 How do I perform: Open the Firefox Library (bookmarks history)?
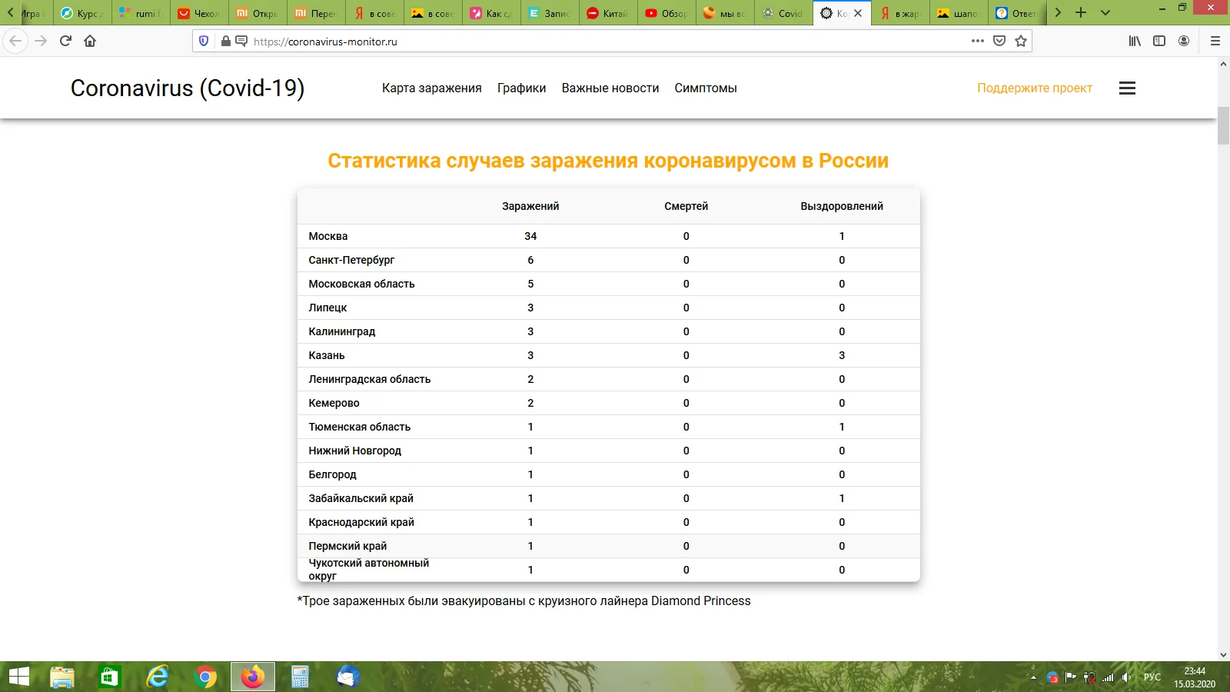tap(1133, 42)
